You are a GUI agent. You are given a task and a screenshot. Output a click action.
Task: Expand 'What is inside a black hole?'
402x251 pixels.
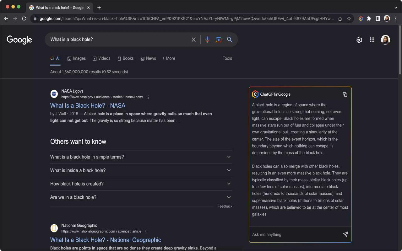[141, 170]
